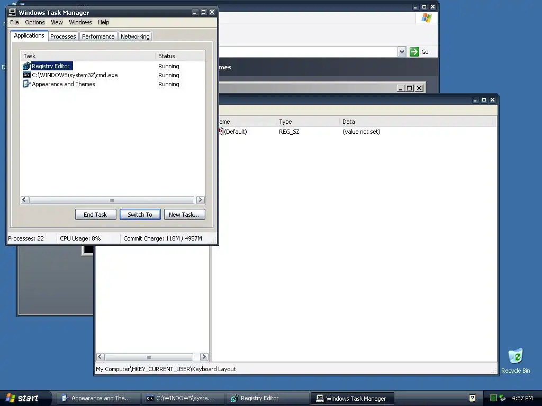The height and width of the screenshot is (406, 542).
Task: Click the Status column header
Action: click(180, 56)
